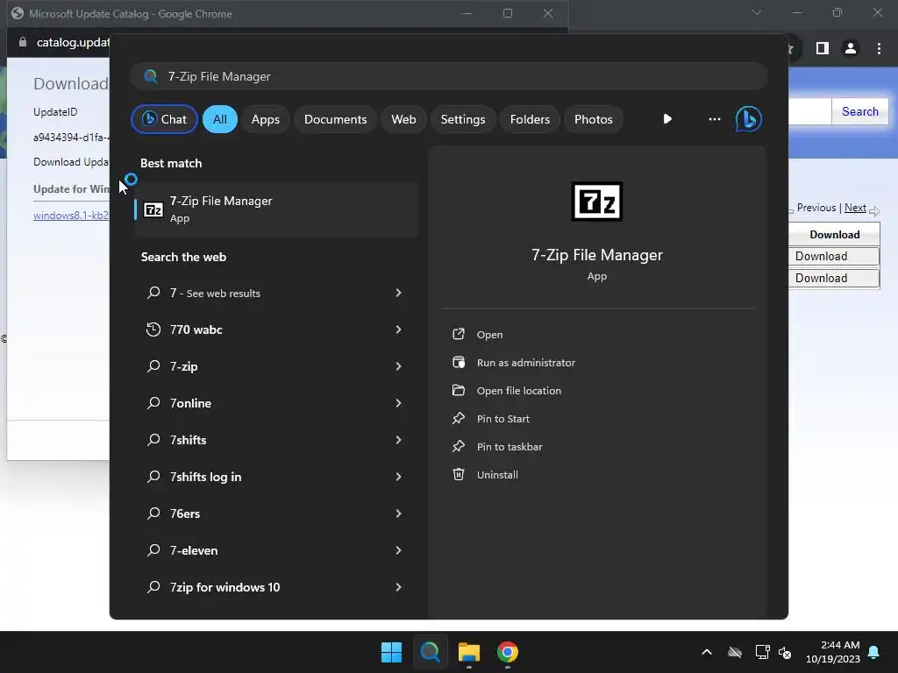
Task: Switch to the Settings filter tab
Action: pos(463,119)
